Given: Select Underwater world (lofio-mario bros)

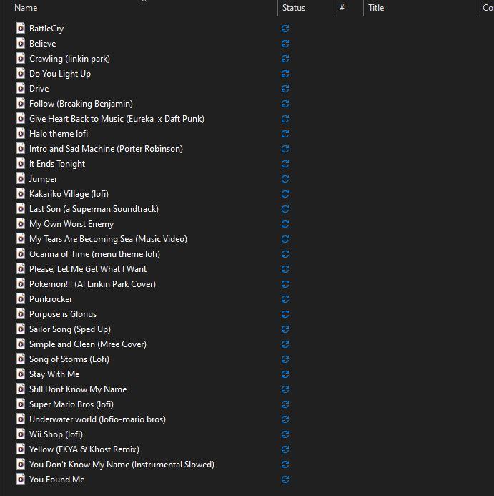Looking at the screenshot, I should click(x=97, y=419).
